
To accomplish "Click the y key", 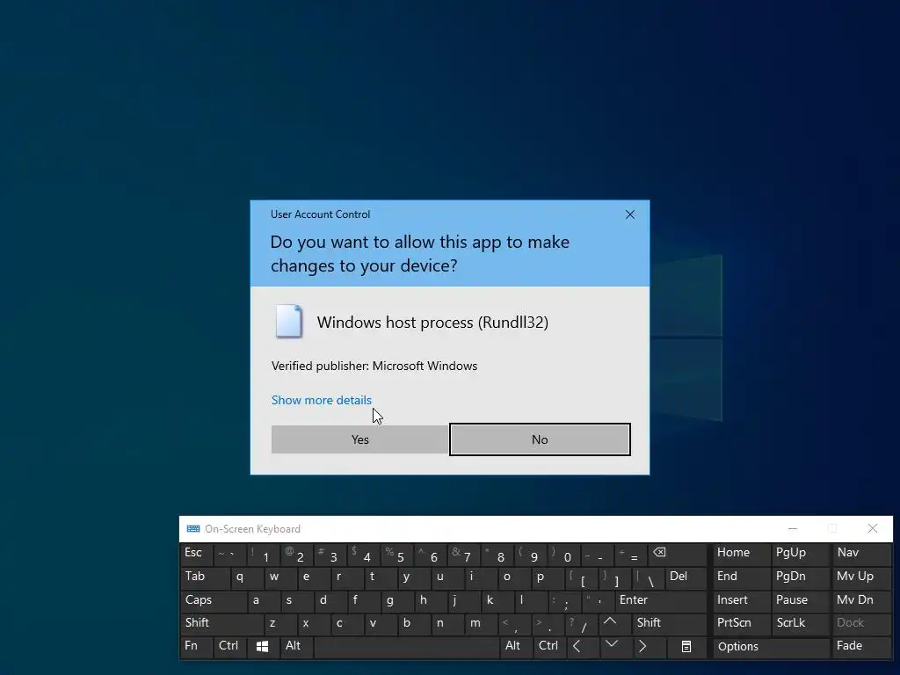I will (x=414, y=577).
